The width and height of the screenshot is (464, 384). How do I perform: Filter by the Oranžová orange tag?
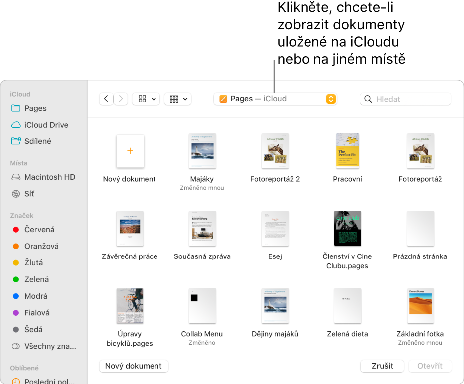point(35,246)
